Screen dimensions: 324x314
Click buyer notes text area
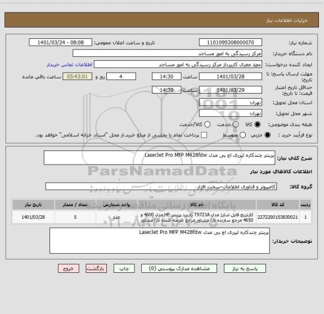coord(160,241)
